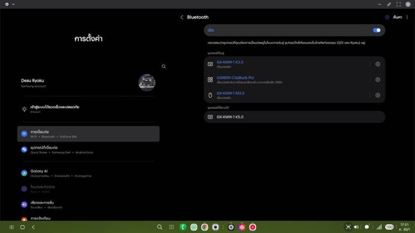The height and width of the screenshot is (233, 415).
Task: Open Desu Ryoku profile picture
Action: point(147,83)
